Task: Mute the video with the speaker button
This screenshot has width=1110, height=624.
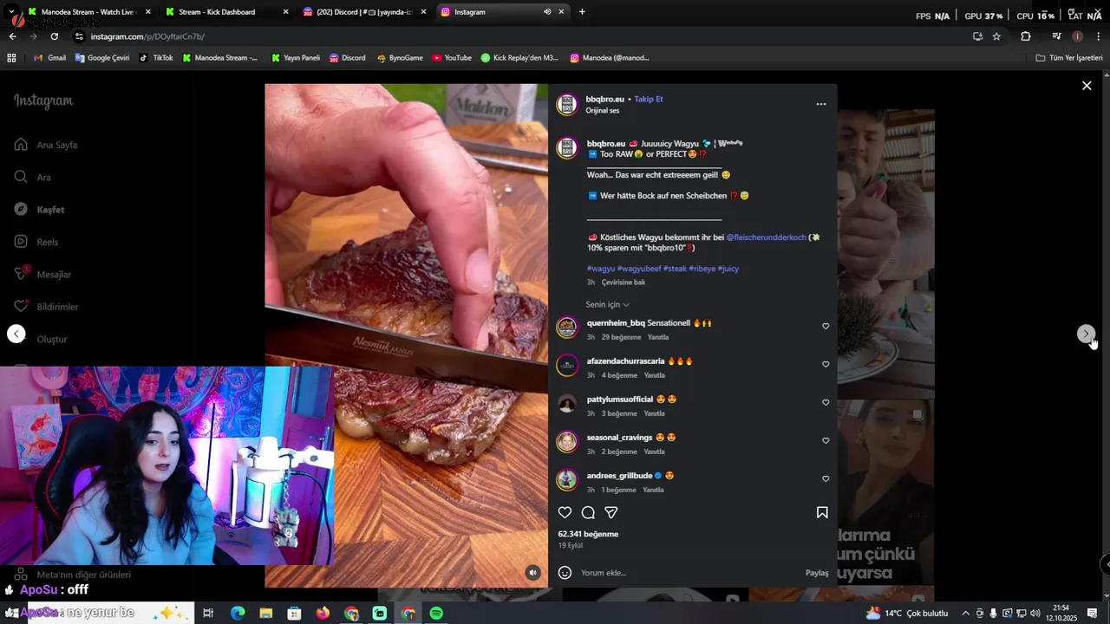Action: pyautogui.click(x=533, y=572)
